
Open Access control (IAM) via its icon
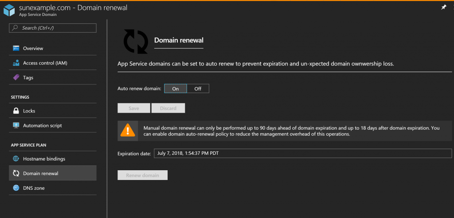[16, 63]
